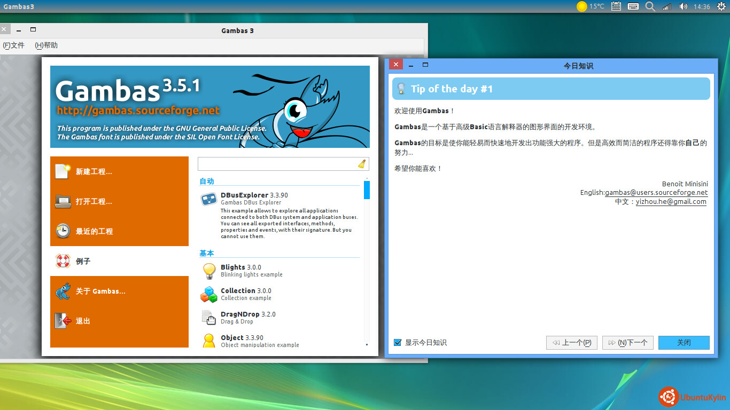
Task: Click the Open Project drawer icon
Action: [x=63, y=201]
